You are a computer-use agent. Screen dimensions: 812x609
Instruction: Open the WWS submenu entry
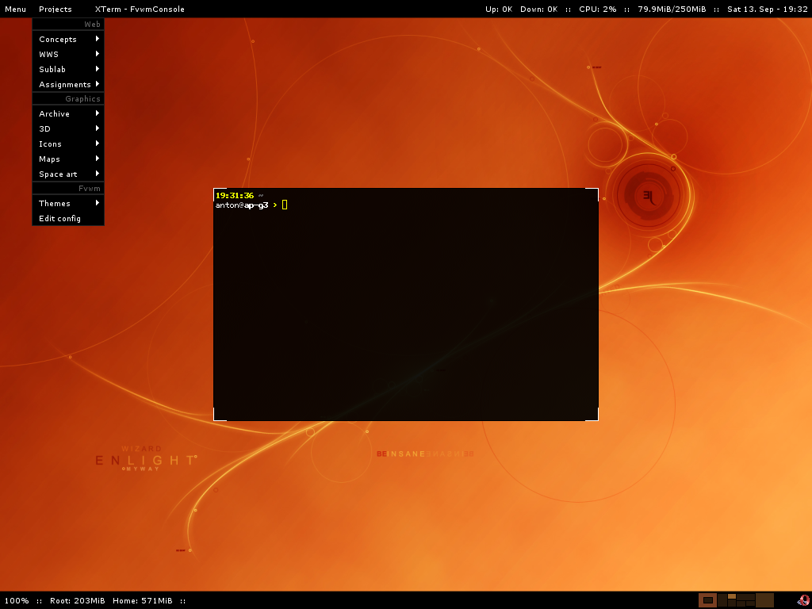click(x=68, y=54)
